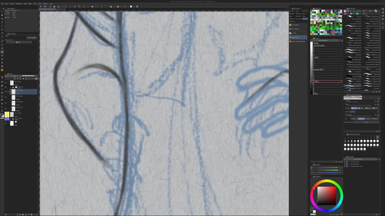Open the dropdown at bottom of Tool Property
Image resolution: width=385 pixels, height=216 pixels.
366,122
